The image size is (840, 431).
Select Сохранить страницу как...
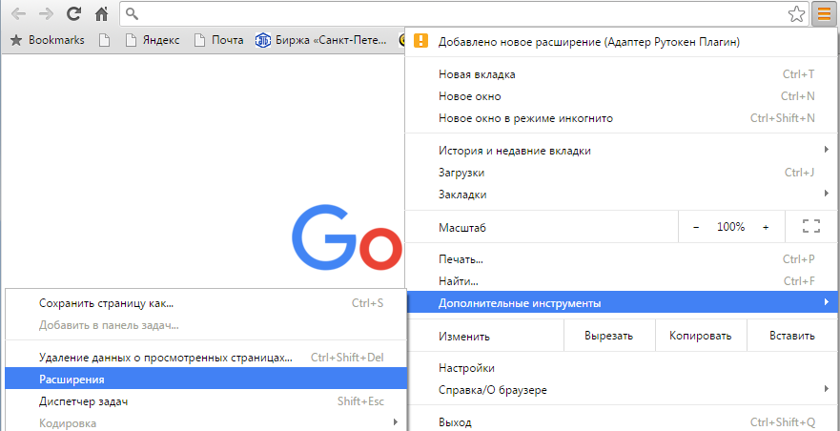pyautogui.click(x=206, y=303)
